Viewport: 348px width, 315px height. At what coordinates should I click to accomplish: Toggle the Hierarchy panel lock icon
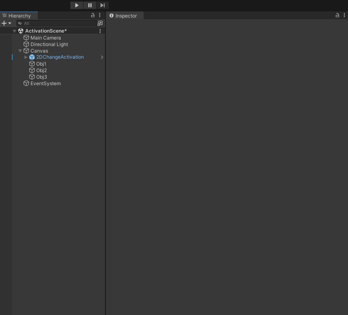(x=93, y=15)
